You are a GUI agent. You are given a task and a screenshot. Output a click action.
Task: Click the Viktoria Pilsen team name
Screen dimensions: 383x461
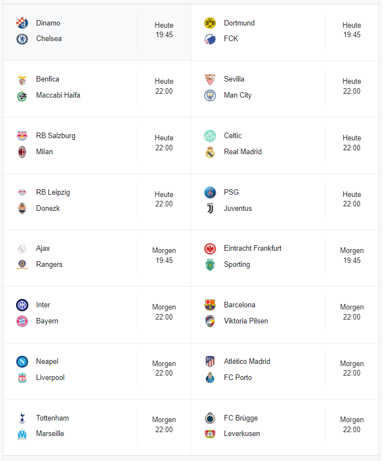pyautogui.click(x=246, y=321)
